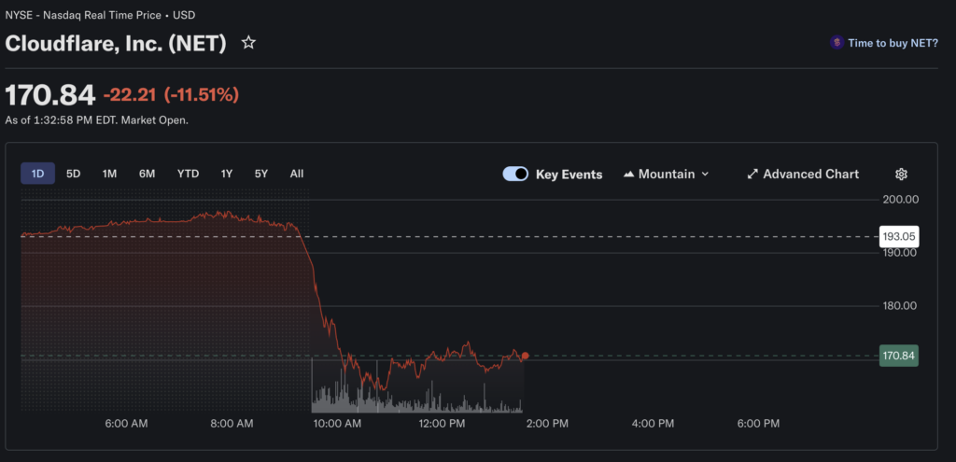Open the Time to buy NET? link

click(893, 43)
